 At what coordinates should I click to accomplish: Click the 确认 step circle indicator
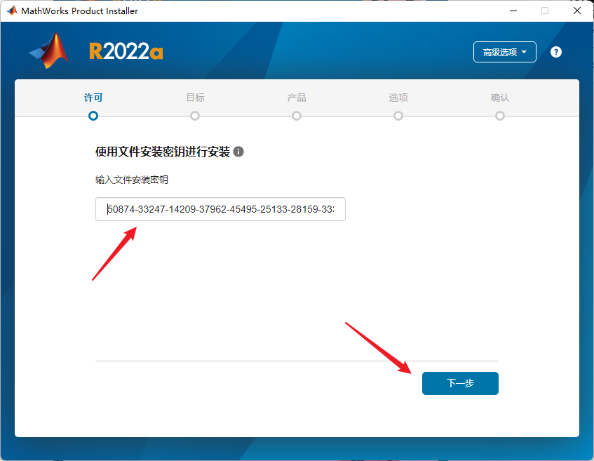click(x=500, y=116)
